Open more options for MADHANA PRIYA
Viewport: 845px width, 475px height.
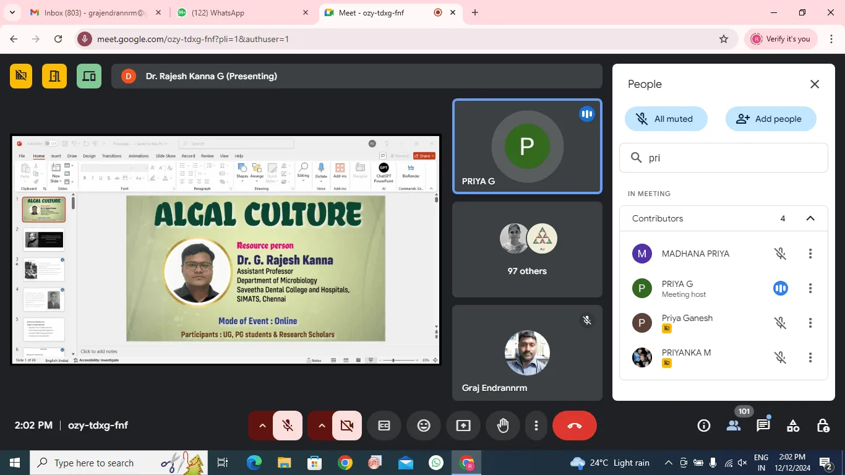tap(810, 254)
